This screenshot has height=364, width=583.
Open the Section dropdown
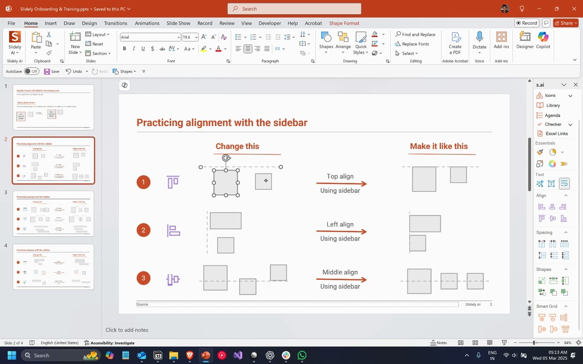click(98, 53)
